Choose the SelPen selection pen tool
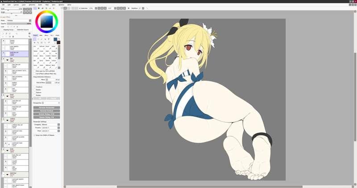 click(x=48, y=52)
